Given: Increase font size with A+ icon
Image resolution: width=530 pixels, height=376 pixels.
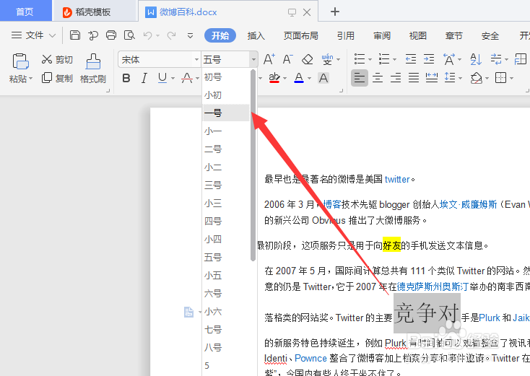Looking at the screenshot, I should tap(269, 59).
